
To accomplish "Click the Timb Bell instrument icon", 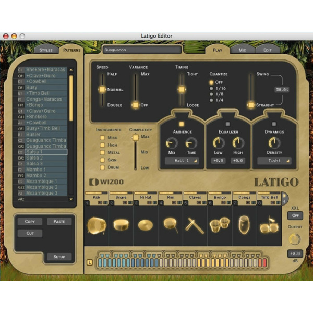I will (269, 225).
